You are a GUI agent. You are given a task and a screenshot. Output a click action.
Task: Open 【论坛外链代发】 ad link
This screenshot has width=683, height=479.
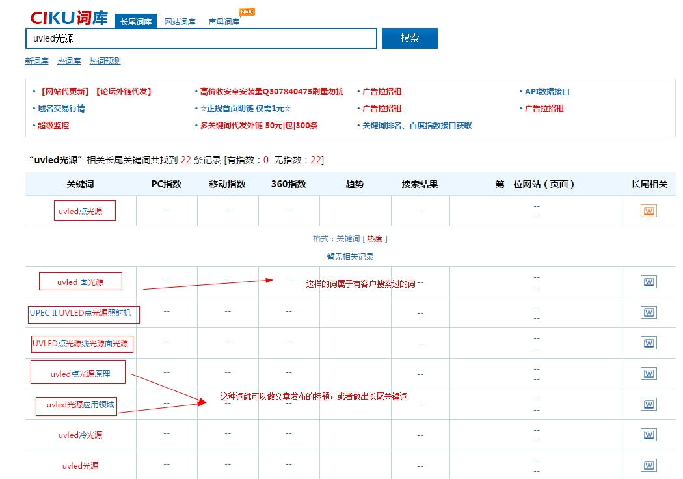[x=124, y=92]
